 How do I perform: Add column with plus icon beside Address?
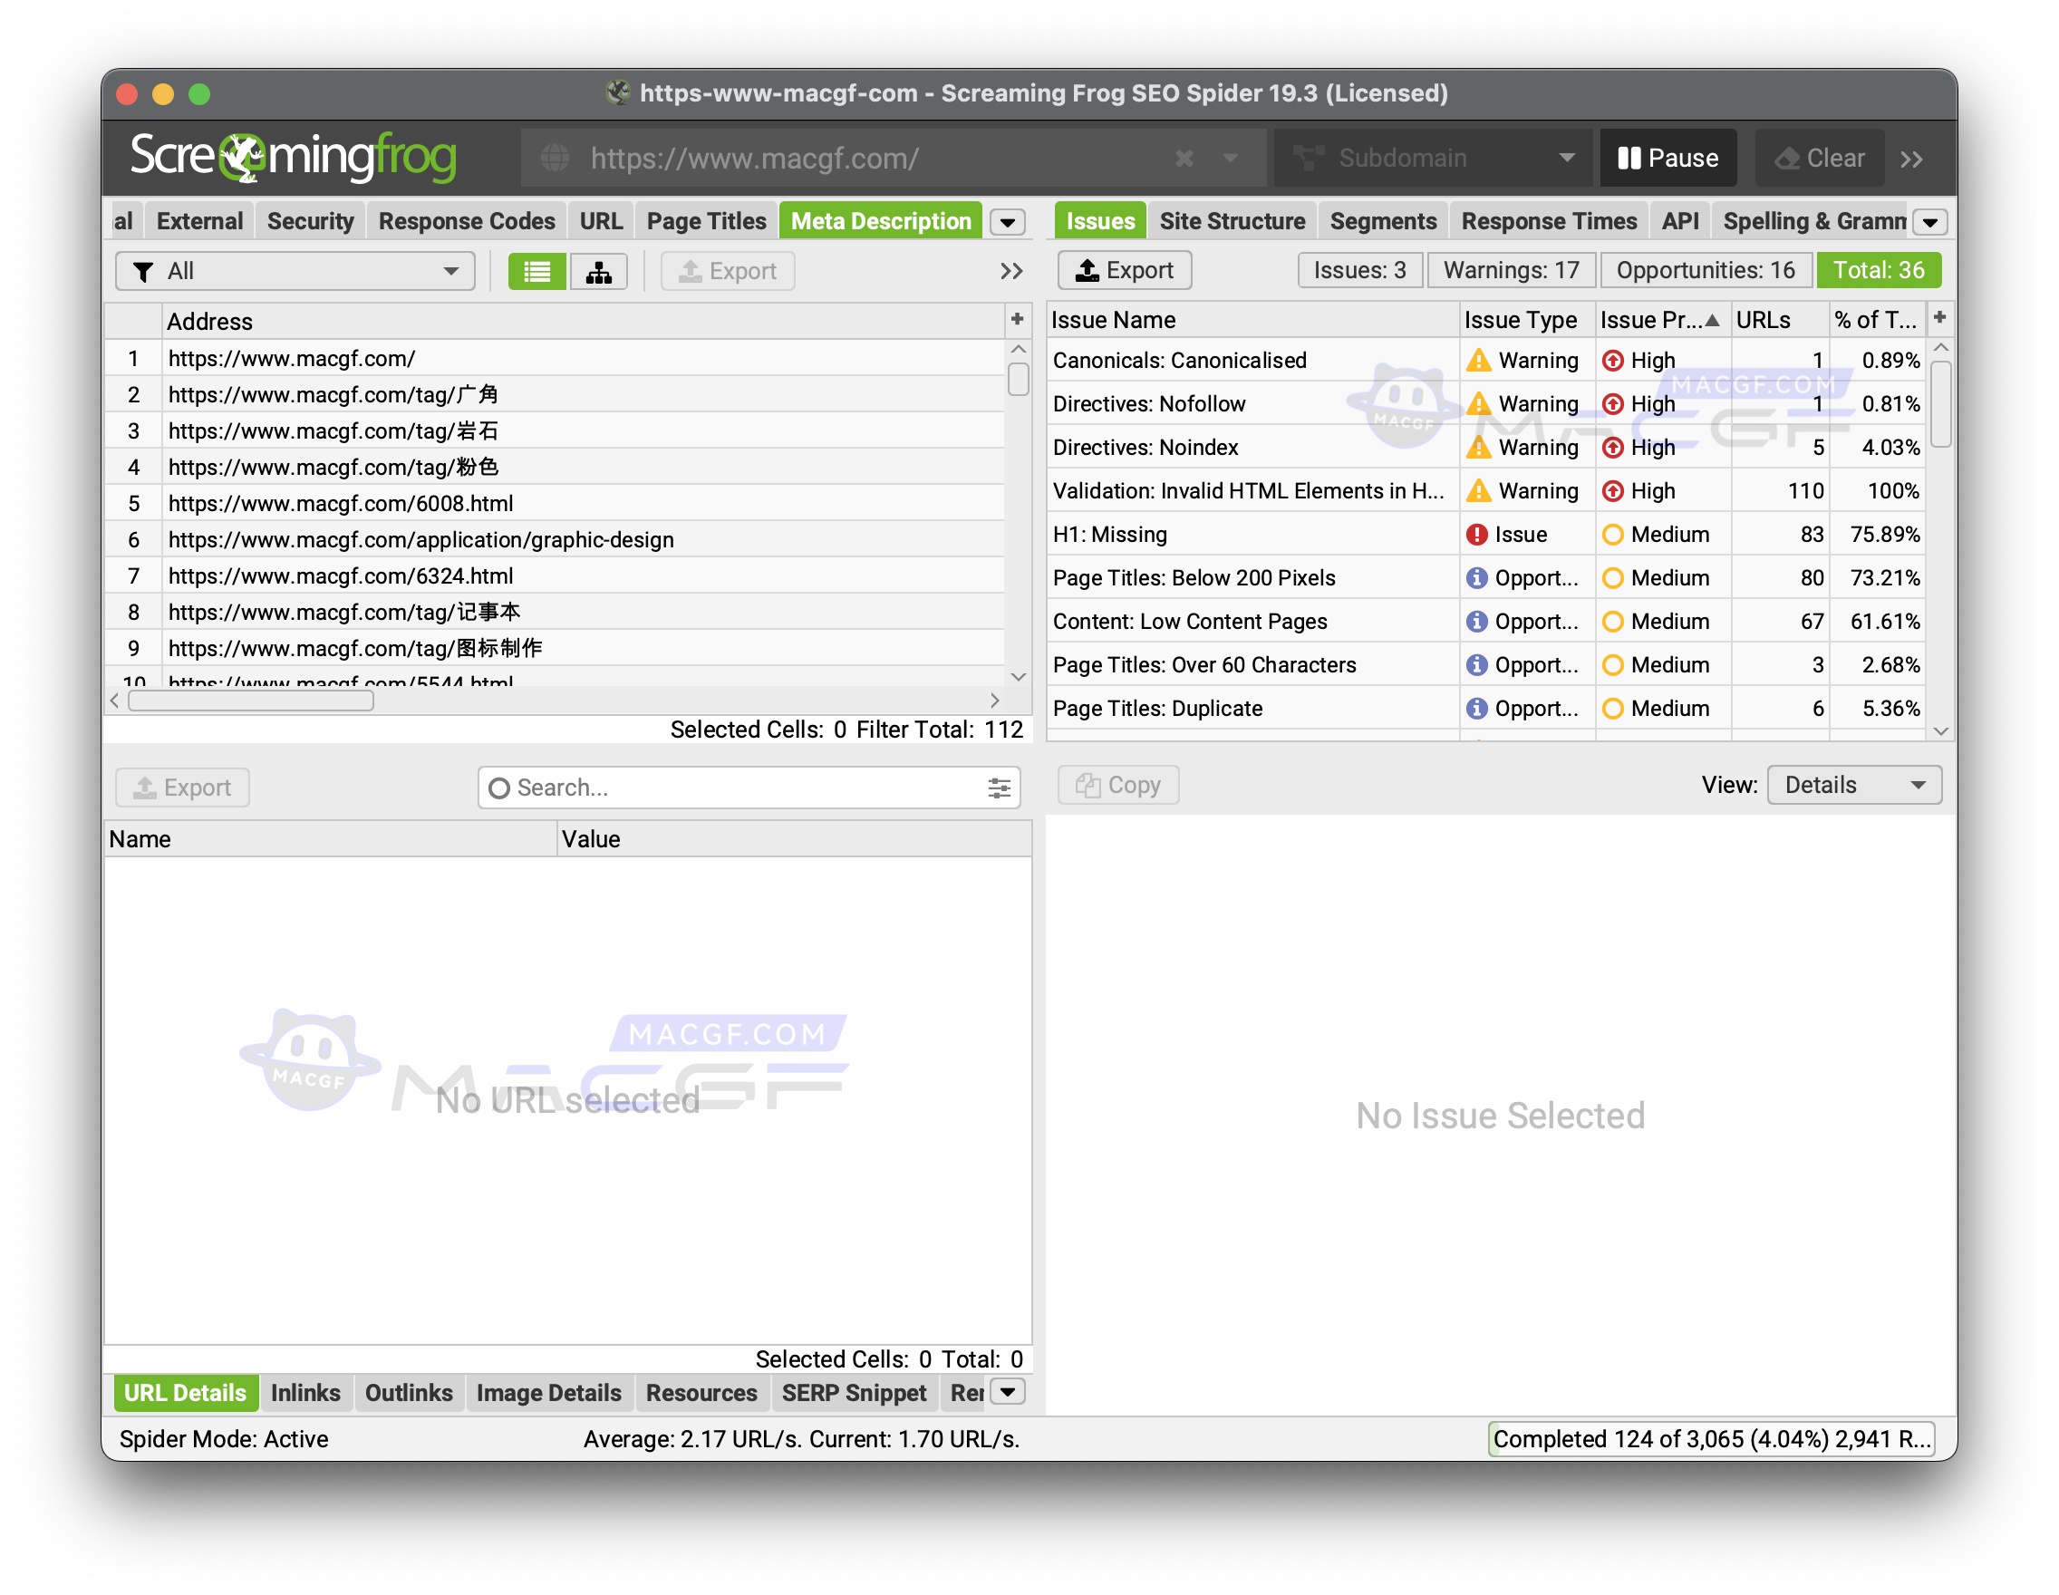click(1017, 320)
